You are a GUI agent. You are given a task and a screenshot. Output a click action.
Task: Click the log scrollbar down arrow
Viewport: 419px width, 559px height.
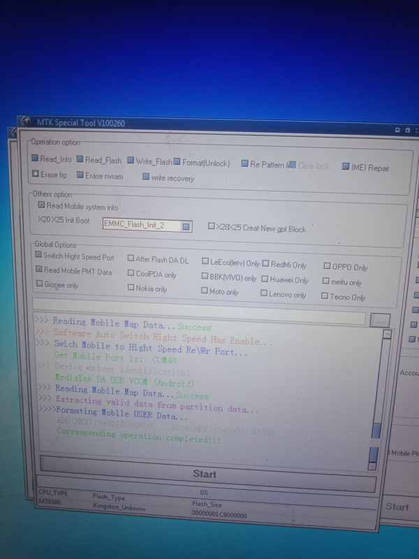(372, 466)
